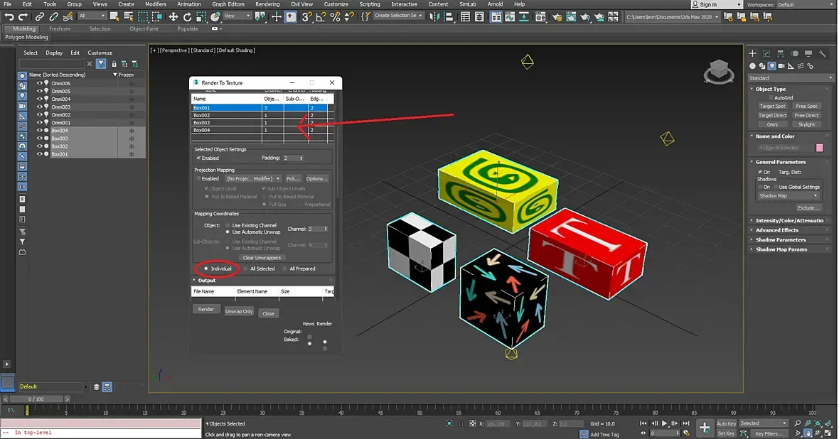This screenshot has width=839, height=439.
Task: Click the Play Animation button
Action: click(x=665, y=423)
